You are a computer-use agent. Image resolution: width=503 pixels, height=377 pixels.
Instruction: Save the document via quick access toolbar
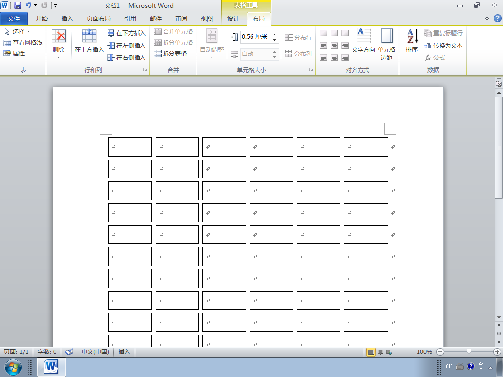[18, 5]
